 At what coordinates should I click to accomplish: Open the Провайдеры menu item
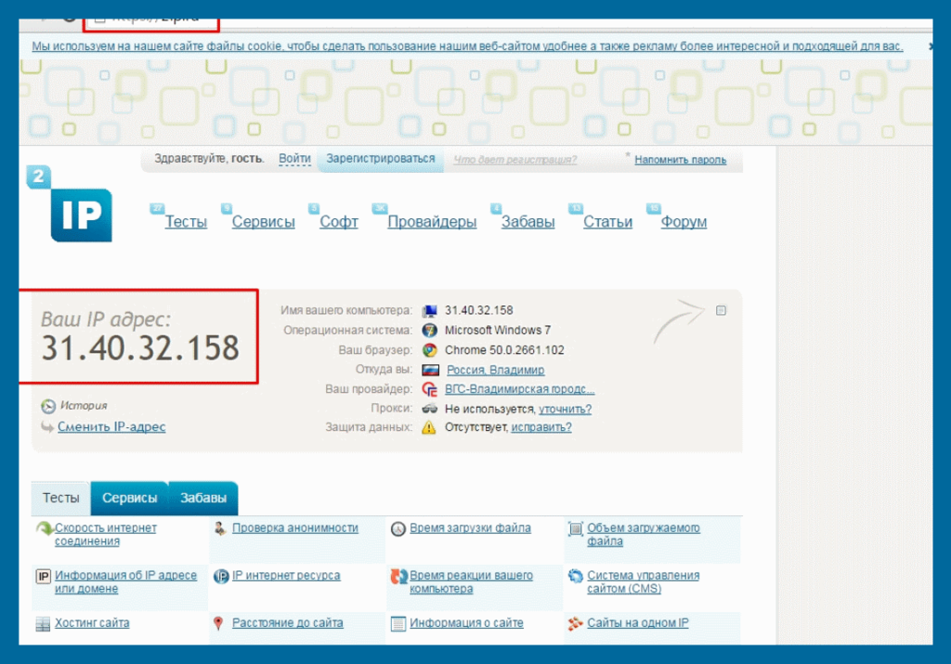(432, 222)
